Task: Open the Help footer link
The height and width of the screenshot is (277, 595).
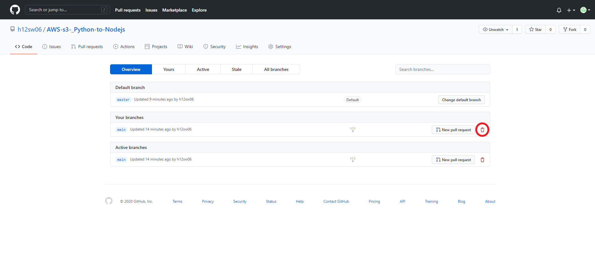Action: tap(300, 201)
